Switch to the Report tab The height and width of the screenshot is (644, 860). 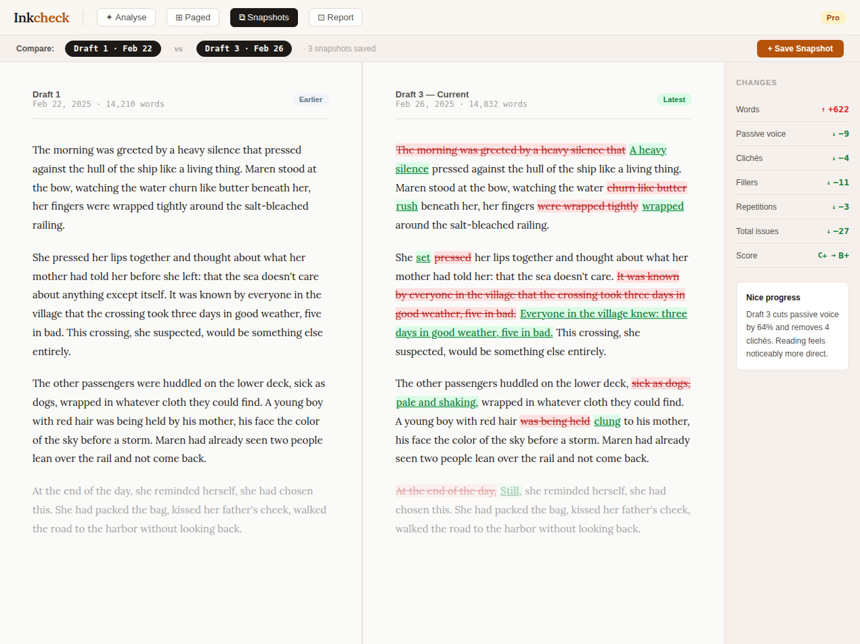pyautogui.click(x=335, y=17)
